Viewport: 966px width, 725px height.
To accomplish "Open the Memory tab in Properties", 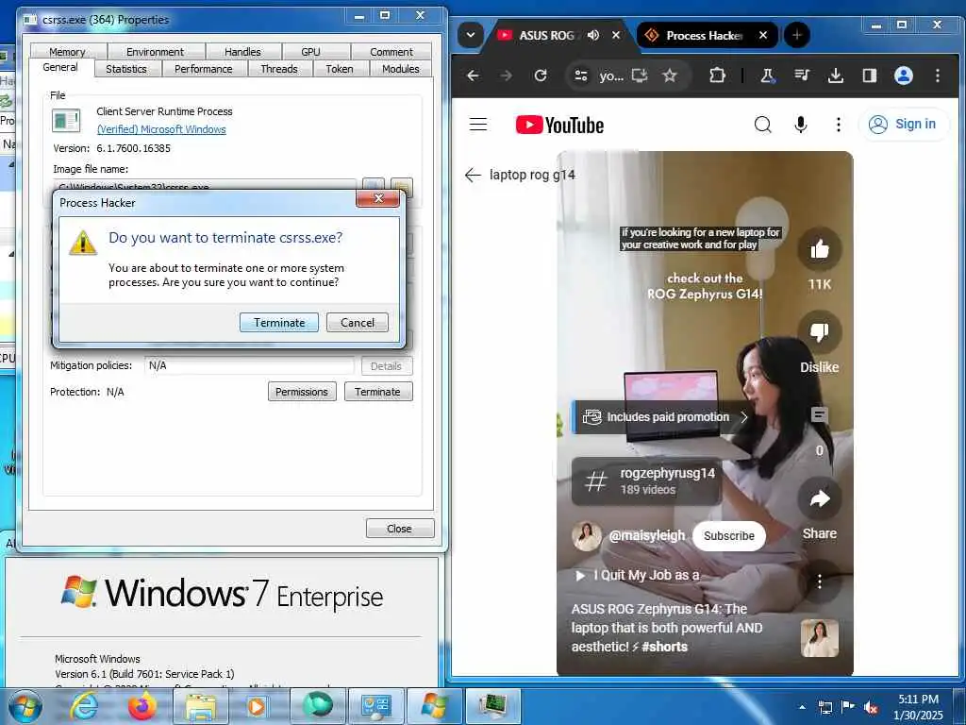I will [x=68, y=52].
